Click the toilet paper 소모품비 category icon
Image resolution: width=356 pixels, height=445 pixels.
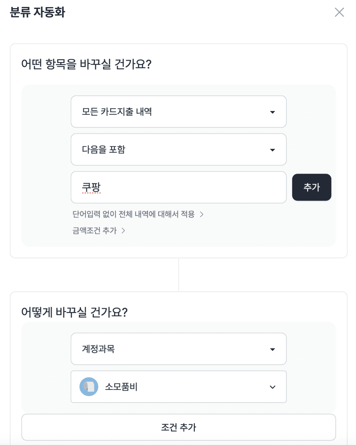coord(89,387)
